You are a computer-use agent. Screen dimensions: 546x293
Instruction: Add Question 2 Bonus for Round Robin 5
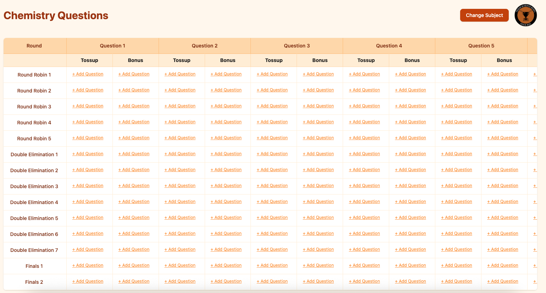point(226,138)
